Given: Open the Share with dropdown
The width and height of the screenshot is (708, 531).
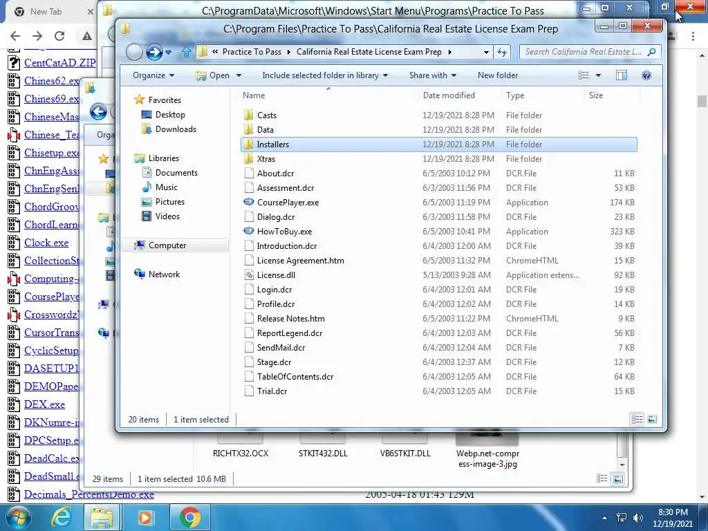Looking at the screenshot, I should (433, 75).
